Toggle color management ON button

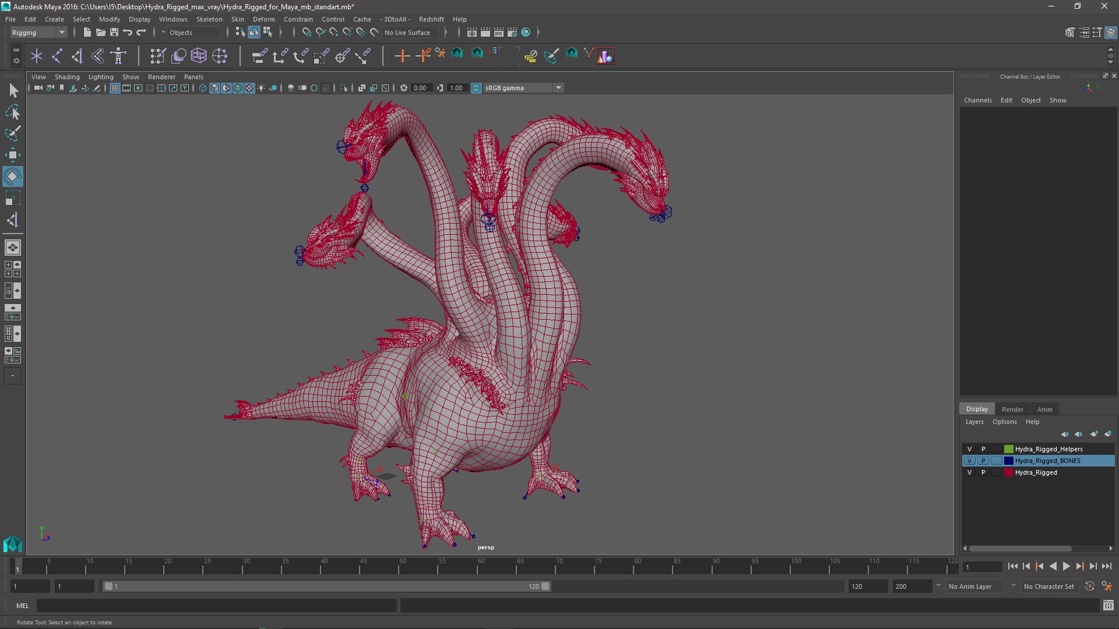point(476,88)
